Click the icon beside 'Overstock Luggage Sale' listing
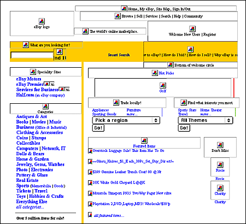This screenshot has width=246, height=224. pyautogui.click(x=90, y=151)
